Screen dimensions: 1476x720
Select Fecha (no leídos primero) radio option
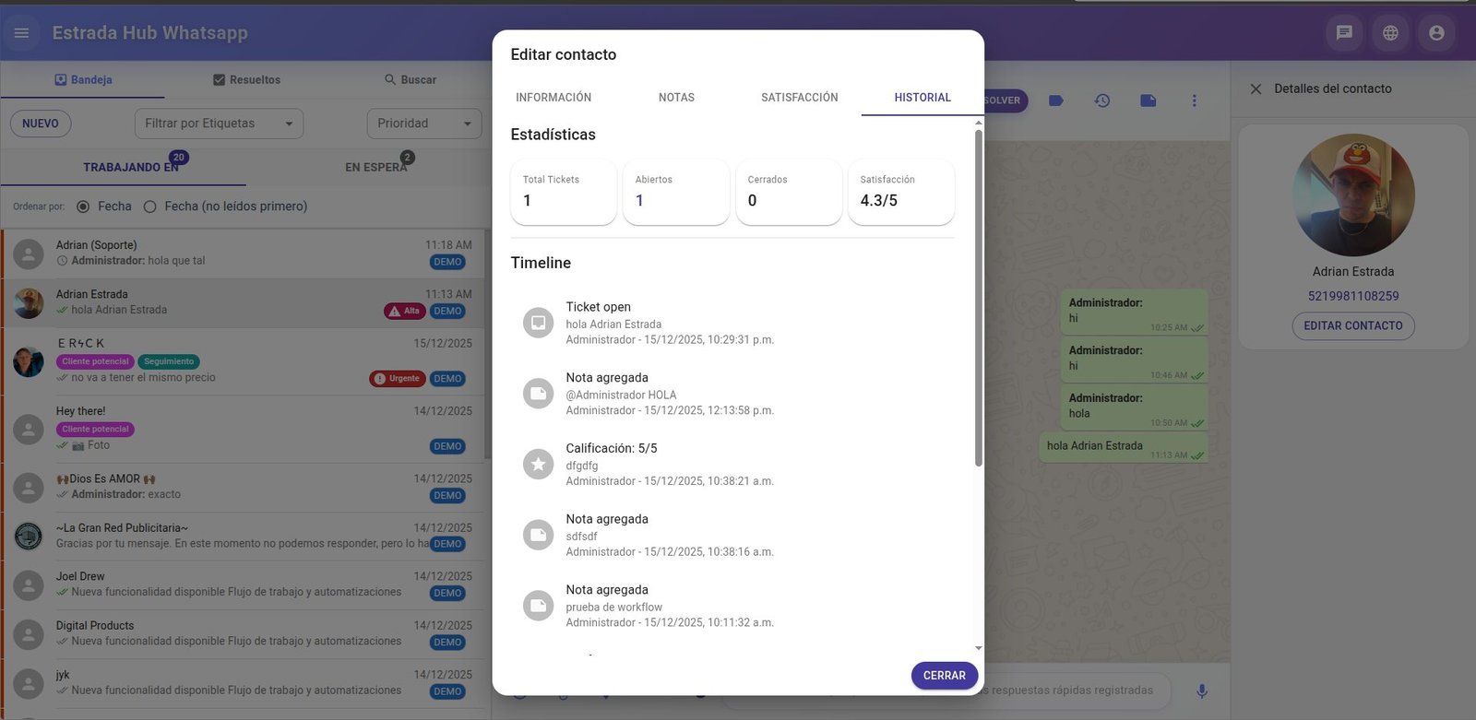click(150, 207)
